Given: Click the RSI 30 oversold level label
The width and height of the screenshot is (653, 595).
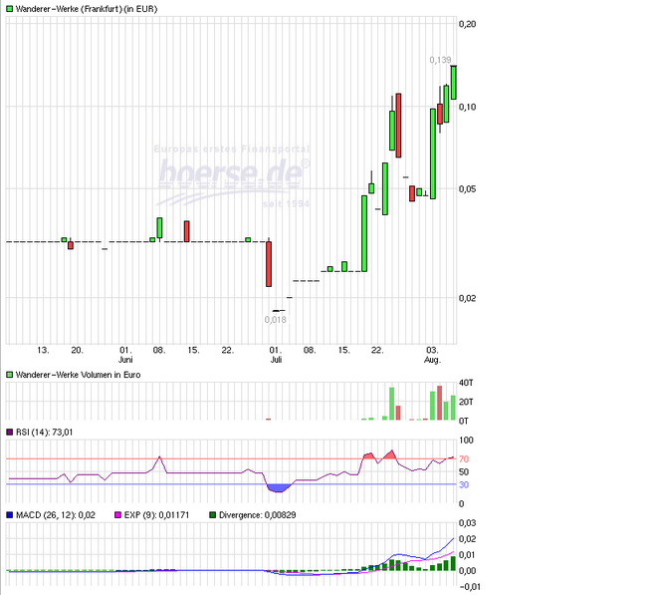Looking at the screenshot, I should click(464, 484).
